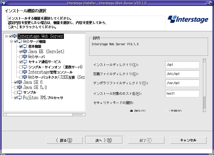Screen dimensions: 214x155
Task: Uncheck the Webサーバ機能 checkbox
Action: click(x=16, y=41)
